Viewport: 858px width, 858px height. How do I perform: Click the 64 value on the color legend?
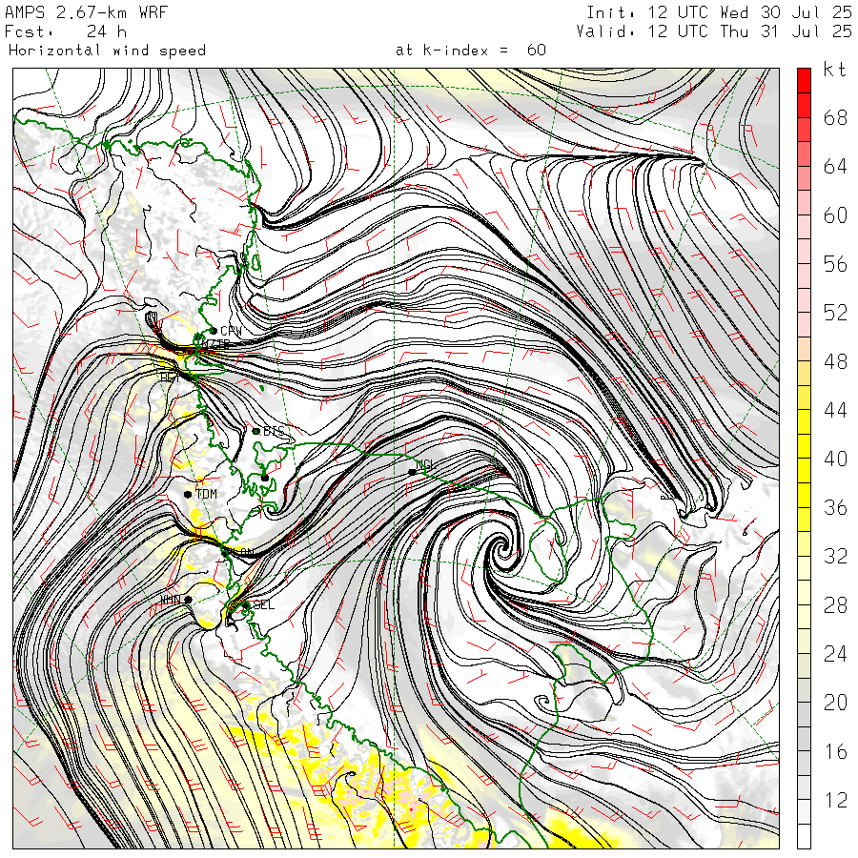coord(835,166)
